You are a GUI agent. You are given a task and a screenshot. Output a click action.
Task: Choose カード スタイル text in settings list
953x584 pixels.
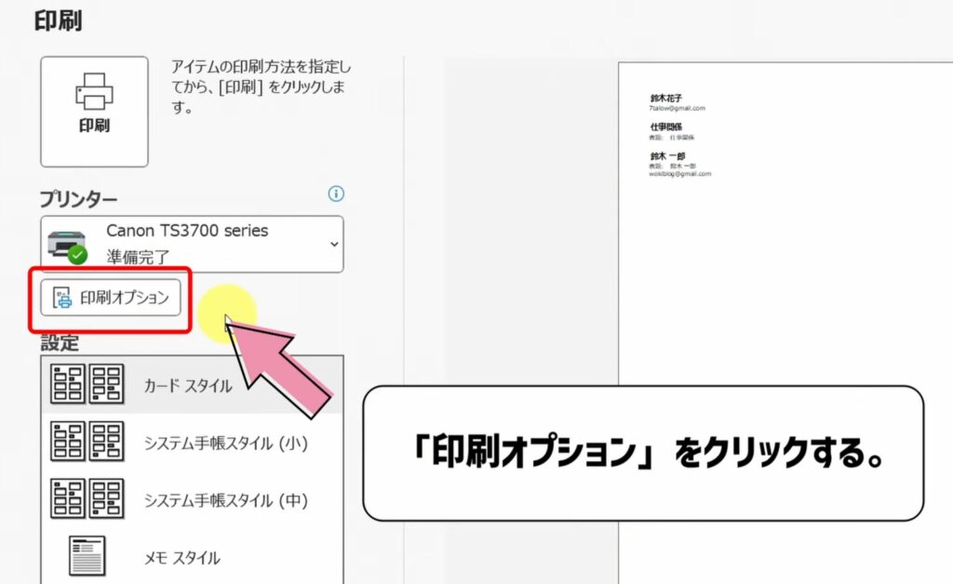(x=188, y=385)
